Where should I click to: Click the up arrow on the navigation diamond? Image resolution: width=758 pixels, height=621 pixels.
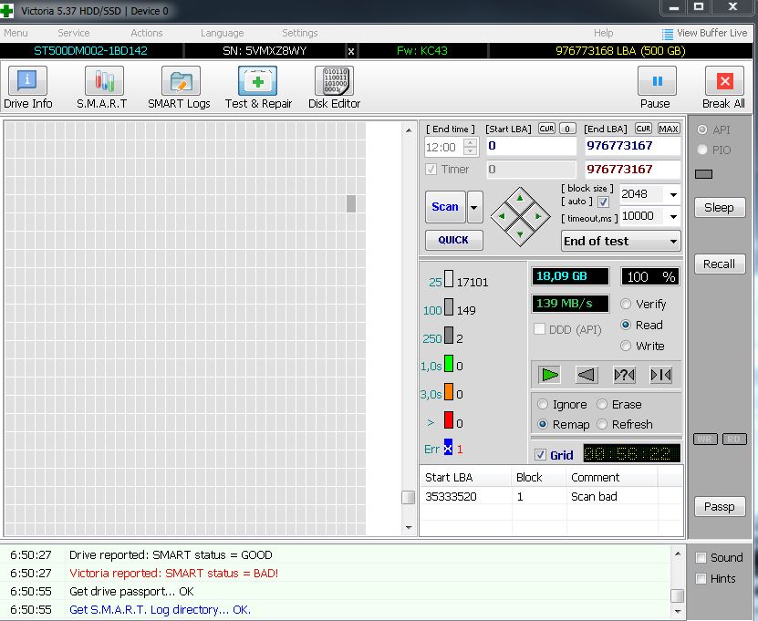[520, 198]
